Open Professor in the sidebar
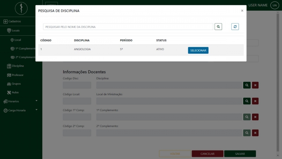Image resolution: width=282 pixels, height=159 pixels. click(17, 75)
